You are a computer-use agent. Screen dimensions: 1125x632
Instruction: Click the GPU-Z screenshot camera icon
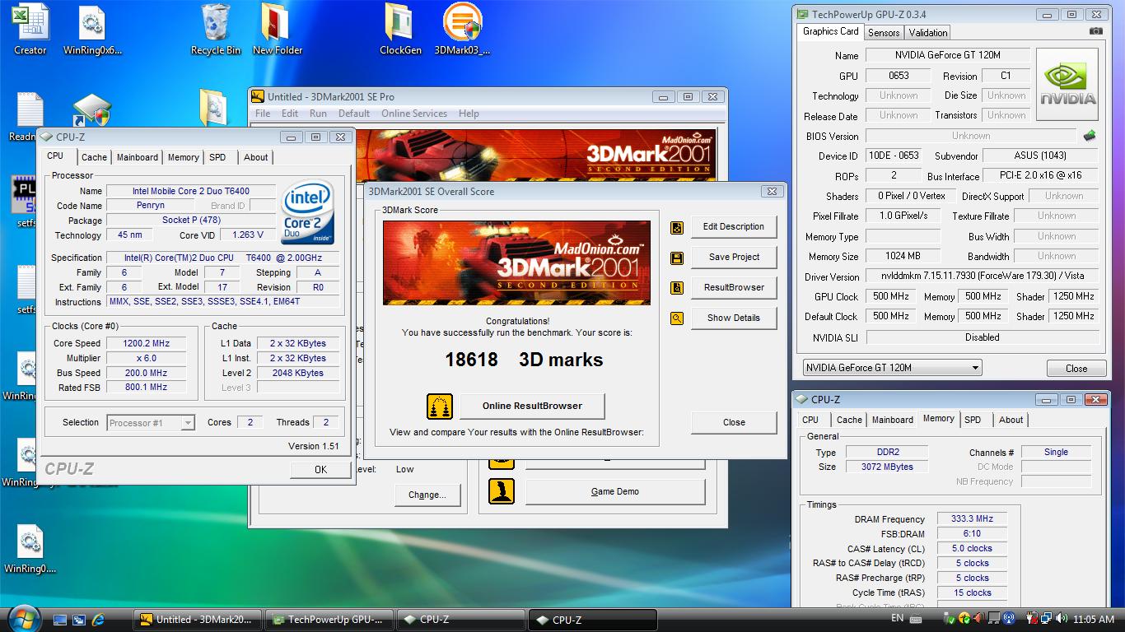1095,31
